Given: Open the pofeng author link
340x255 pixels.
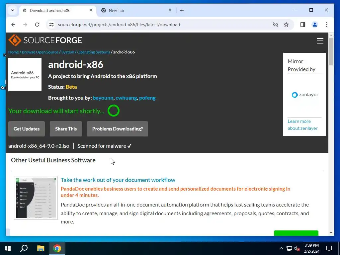Looking at the screenshot, I should [147, 98].
